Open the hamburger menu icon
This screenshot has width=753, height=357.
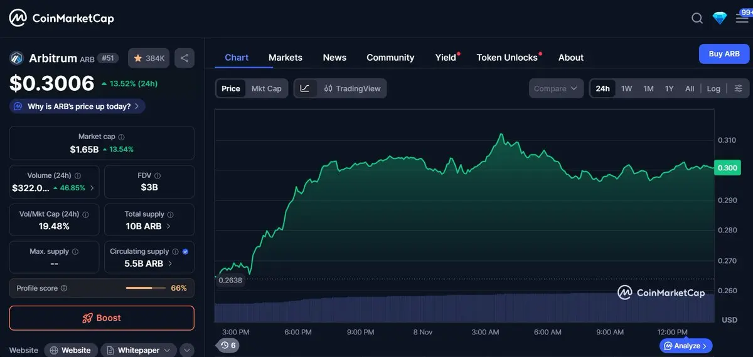click(742, 18)
